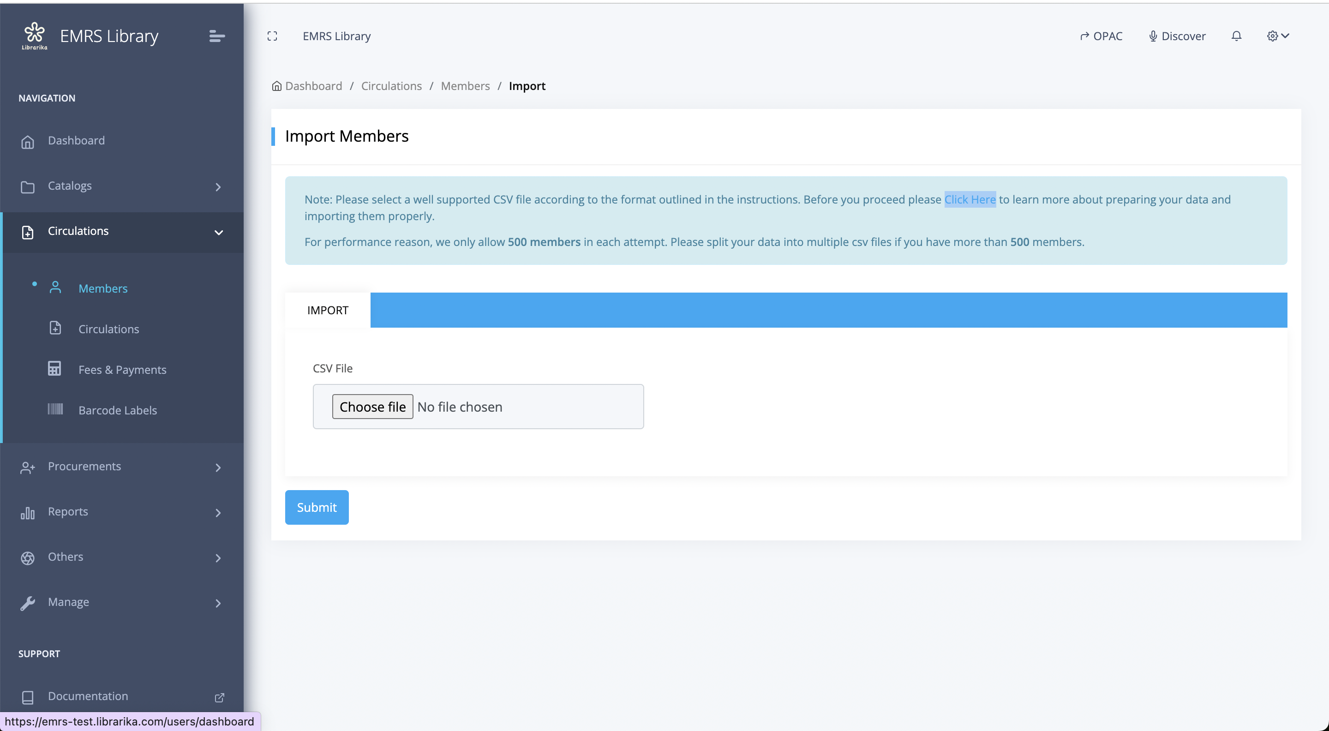The width and height of the screenshot is (1329, 731).
Task: Click Dashboard home icon in sidebar
Action: [28, 141]
